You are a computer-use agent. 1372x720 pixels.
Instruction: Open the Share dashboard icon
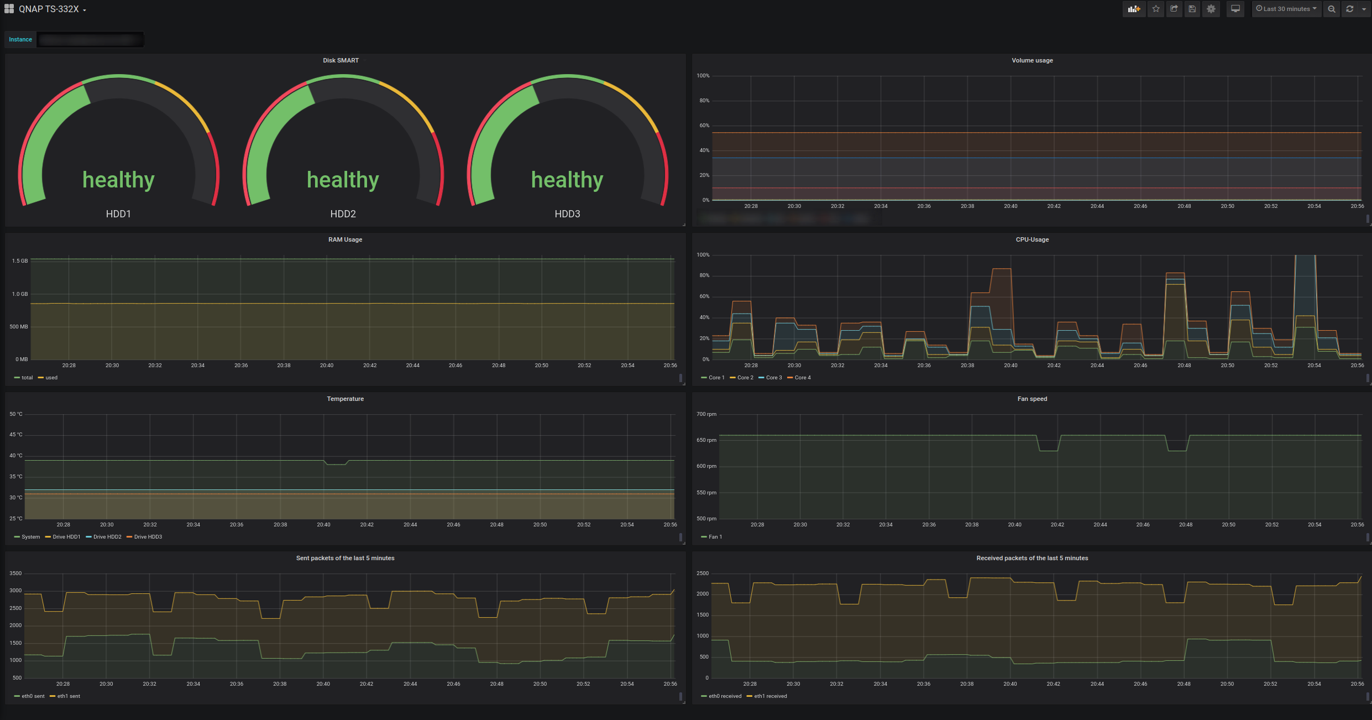click(1174, 9)
